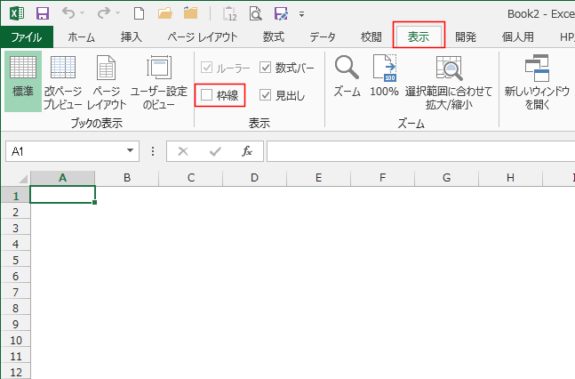Click 選択範囲に合わせて拡大/縮小
This screenshot has width=575, height=379.
click(x=449, y=83)
